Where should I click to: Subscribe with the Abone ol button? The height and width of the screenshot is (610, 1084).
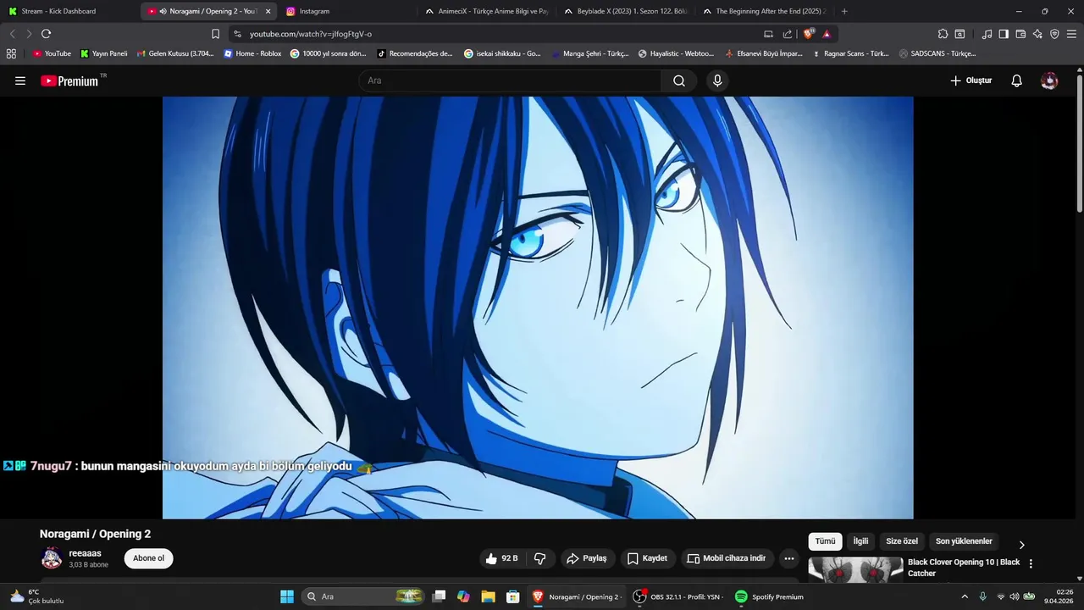click(148, 558)
